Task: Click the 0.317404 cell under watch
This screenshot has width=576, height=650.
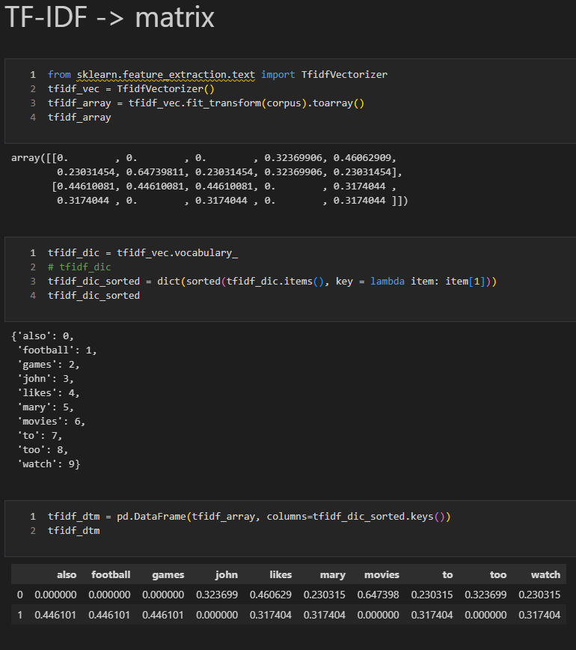Action: pos(539,615)
